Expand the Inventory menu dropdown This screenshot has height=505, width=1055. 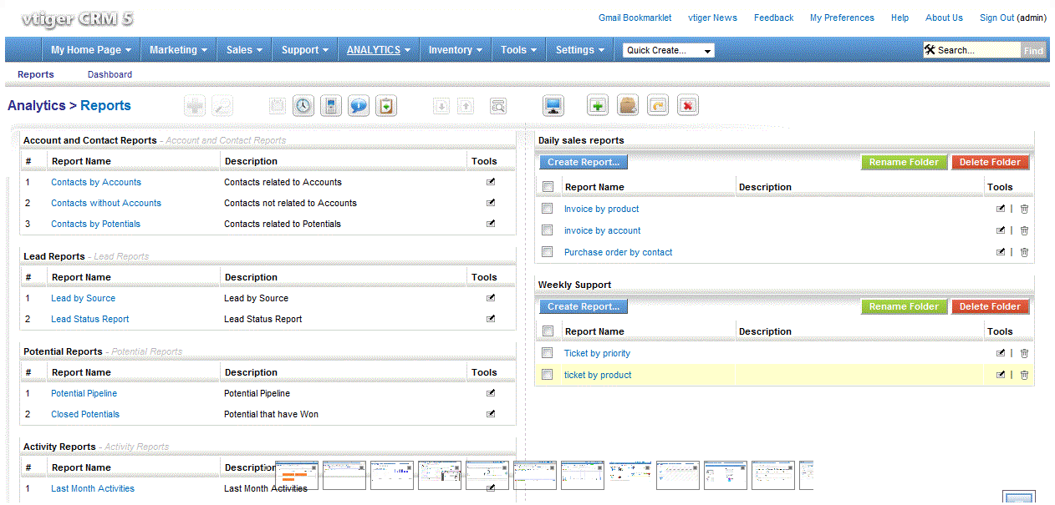[455, 50]
